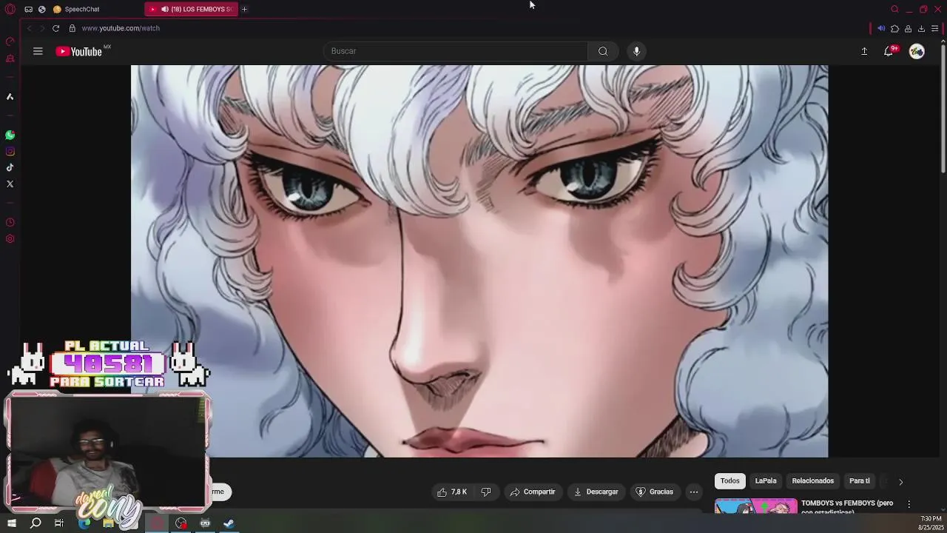The height and width of the screenshot is (533, 947).
Task: Select the Para ti filter chip
Action: (860, 481)
